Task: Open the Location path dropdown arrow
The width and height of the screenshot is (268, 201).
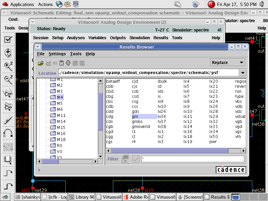Action: (243, 73)
